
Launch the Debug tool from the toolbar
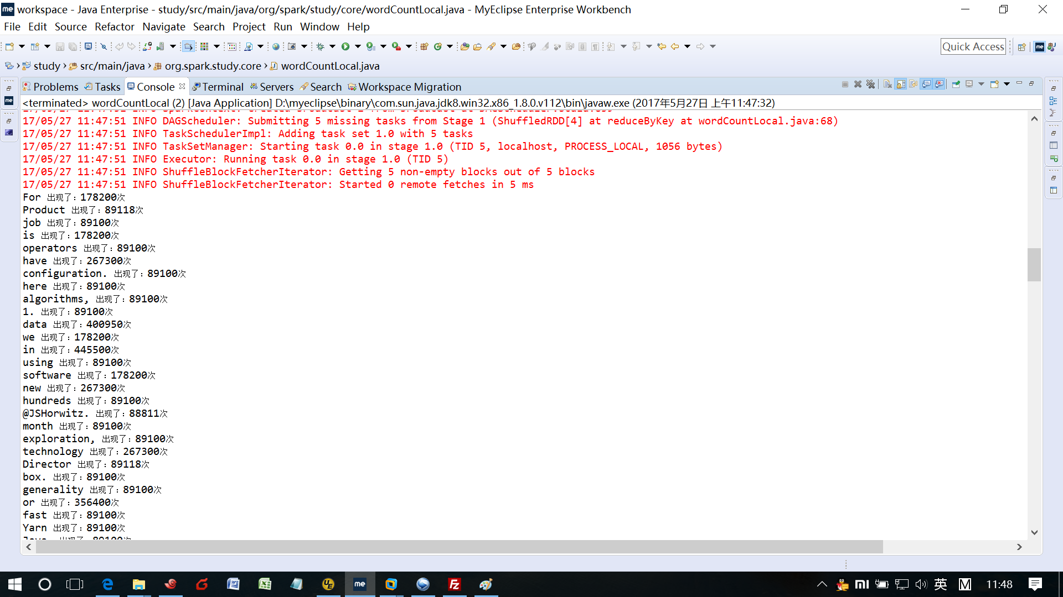tap(321, 47)
